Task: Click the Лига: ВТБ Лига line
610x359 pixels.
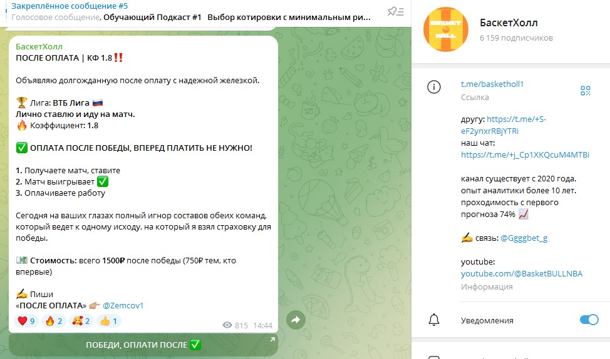Action: coord(59,103)
